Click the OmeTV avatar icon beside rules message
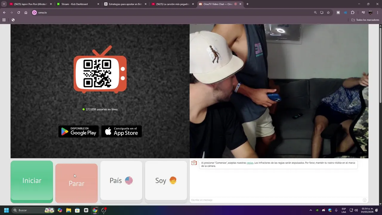The image size is (382, 215). (x=194, y=163)
